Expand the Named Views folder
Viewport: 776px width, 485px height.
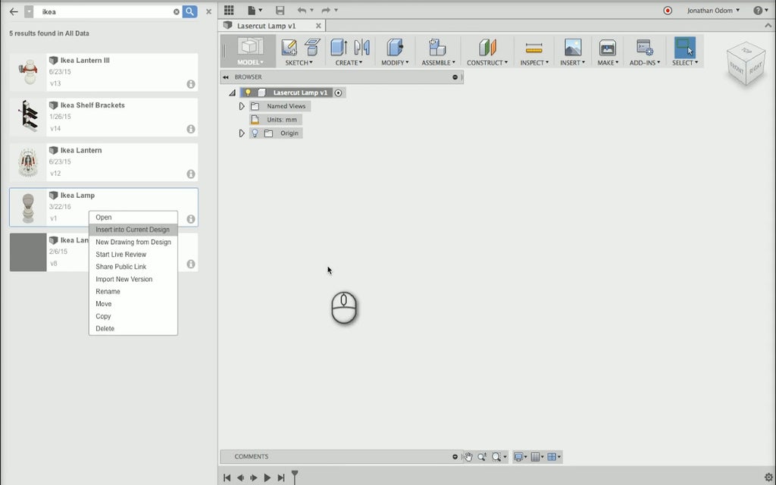point(242,106)
